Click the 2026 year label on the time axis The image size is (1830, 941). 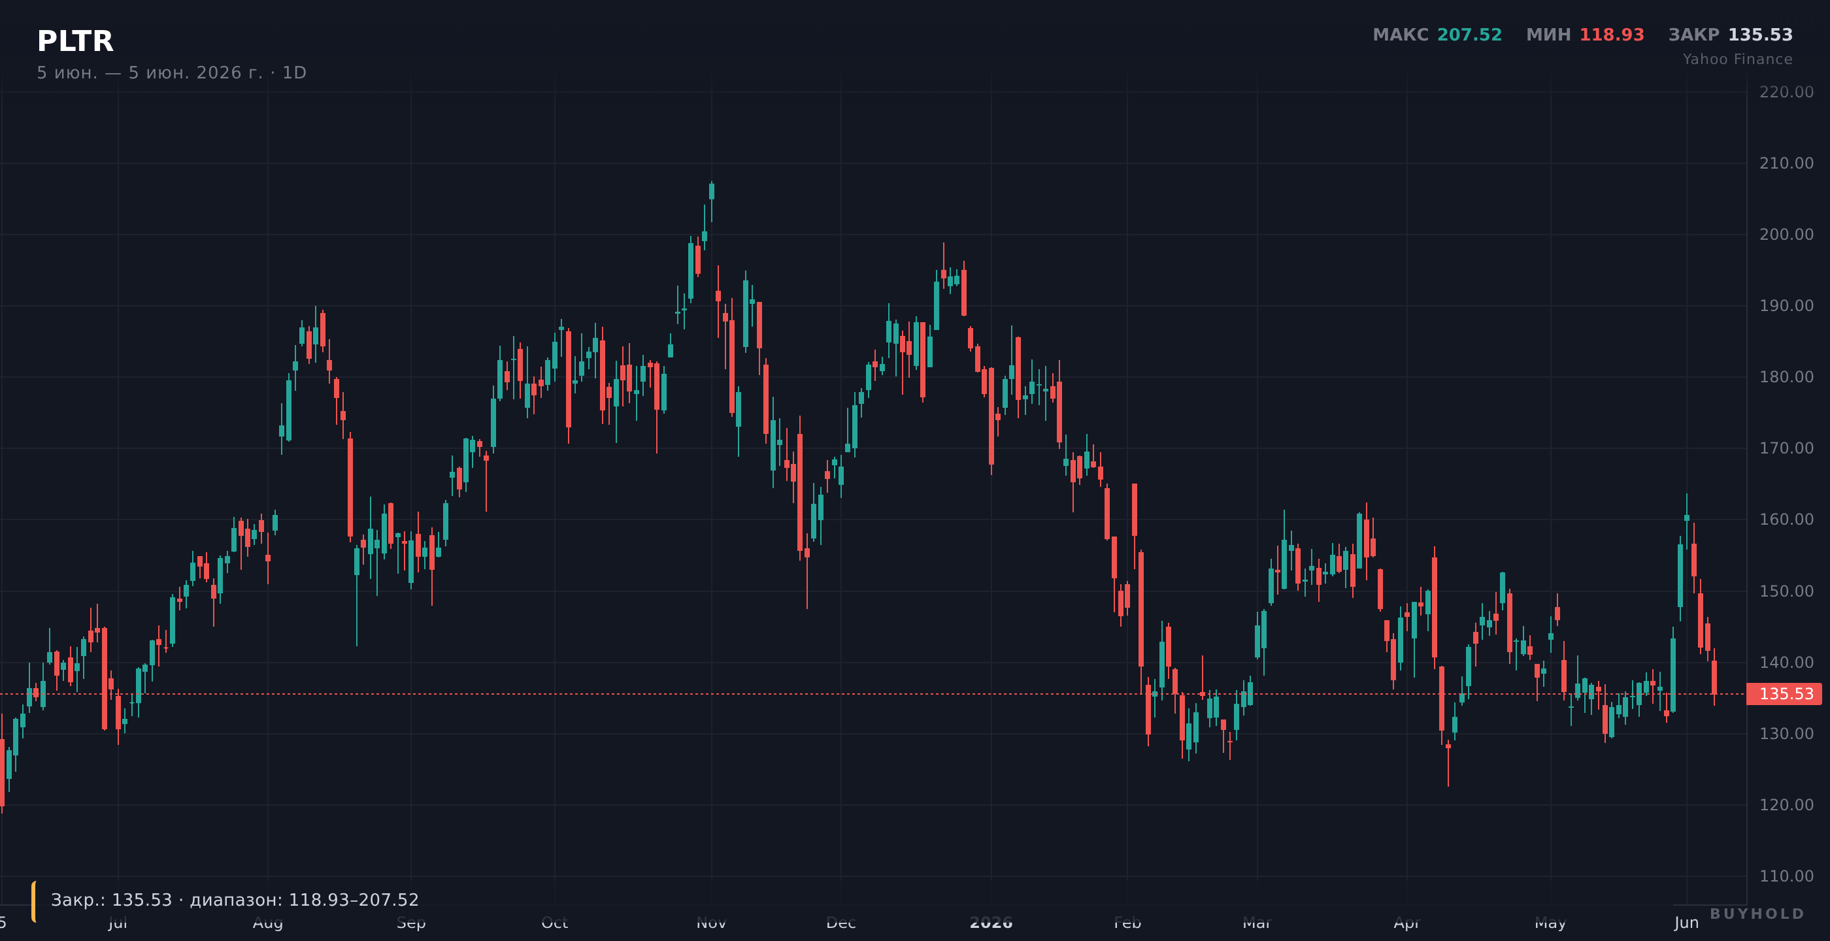pos(991,923)
